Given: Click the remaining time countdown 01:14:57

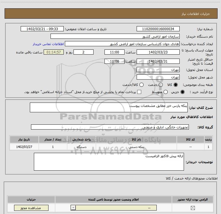Looking at the screenshot, I should (54, 52).
